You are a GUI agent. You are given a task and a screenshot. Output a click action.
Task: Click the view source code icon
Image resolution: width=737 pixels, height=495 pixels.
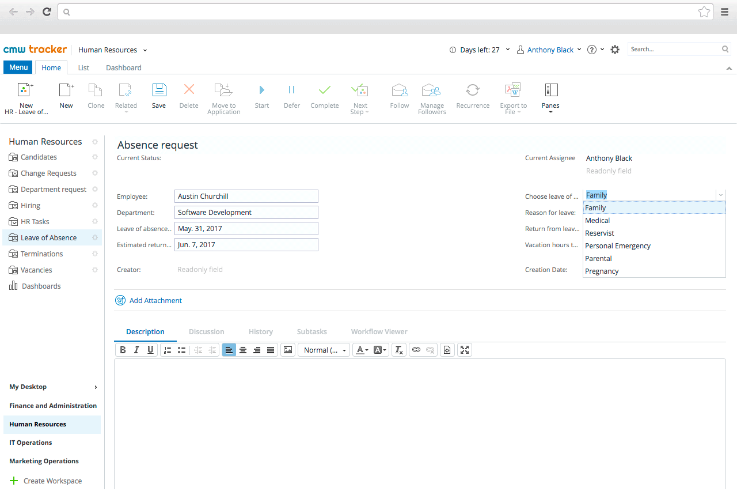447,350
